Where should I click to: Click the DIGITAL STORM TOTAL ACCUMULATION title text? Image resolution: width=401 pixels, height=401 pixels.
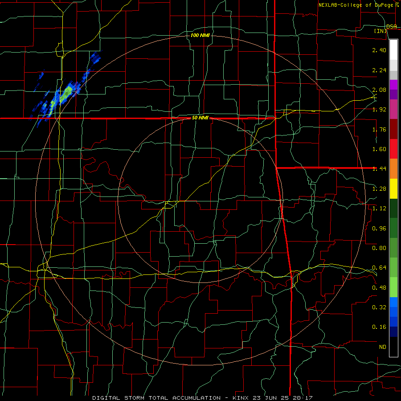[x=156, y=398]
